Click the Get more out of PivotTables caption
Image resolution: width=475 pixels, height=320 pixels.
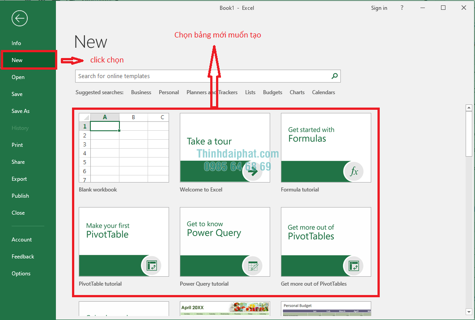[314, 283]
